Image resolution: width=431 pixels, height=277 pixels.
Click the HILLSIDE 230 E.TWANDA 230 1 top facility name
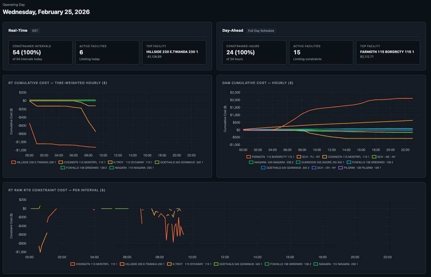click(172, 52)
